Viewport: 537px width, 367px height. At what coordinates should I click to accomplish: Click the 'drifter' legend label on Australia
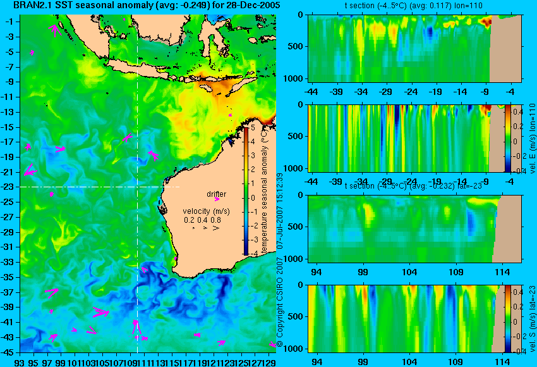point(217,194)
